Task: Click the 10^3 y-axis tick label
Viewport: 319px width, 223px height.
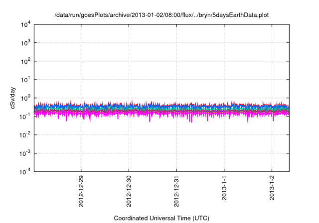Action: (26, 43)
